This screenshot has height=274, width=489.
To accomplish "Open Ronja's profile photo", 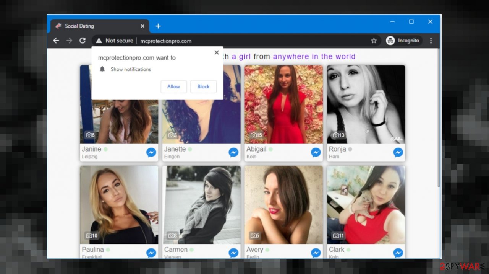I will click(366, 104).
